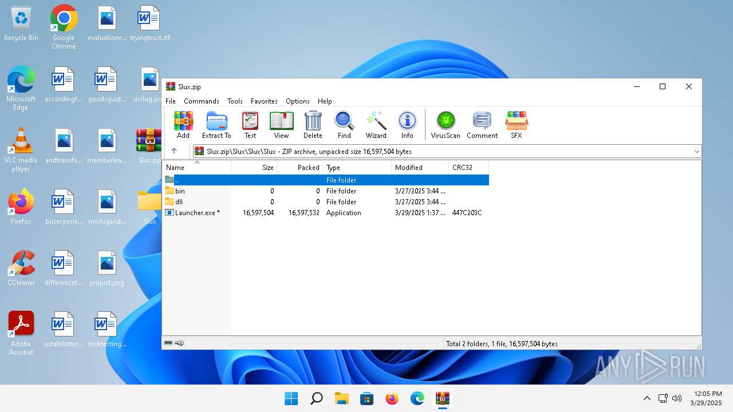Go up one folder level arrow
The height and width of the screenshot is (412, 733).
tap(174, 151)
